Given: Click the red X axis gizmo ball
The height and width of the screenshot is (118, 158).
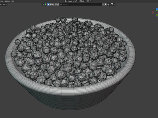Looking at the screenshot, I should click(x=153, y=12).
